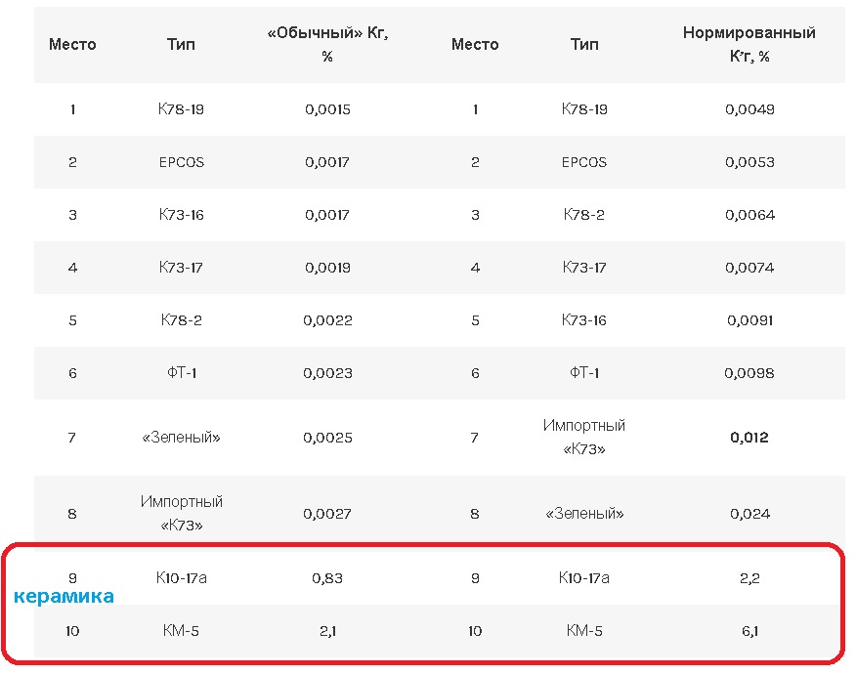Click the 6,1 value for КМ-5

click(x=749, y=631)
